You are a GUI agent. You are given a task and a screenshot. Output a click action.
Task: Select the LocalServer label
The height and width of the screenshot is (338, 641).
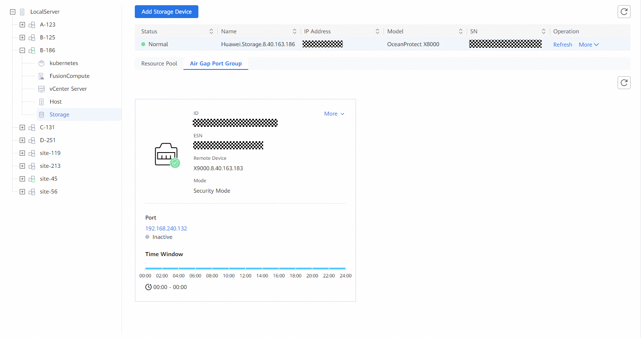click(x=45, y=12)
